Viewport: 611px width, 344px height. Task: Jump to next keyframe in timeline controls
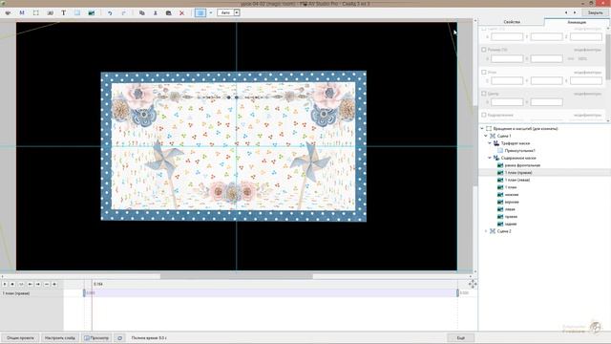click(38, 285)
